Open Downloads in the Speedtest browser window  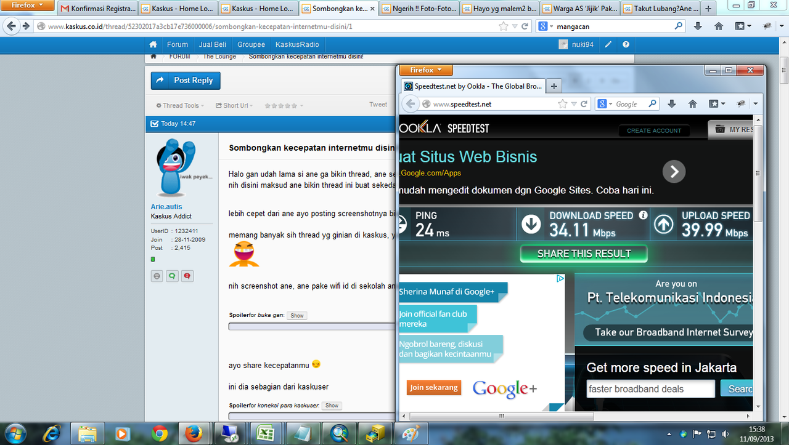pyautogui.click(x=672, y=104)
